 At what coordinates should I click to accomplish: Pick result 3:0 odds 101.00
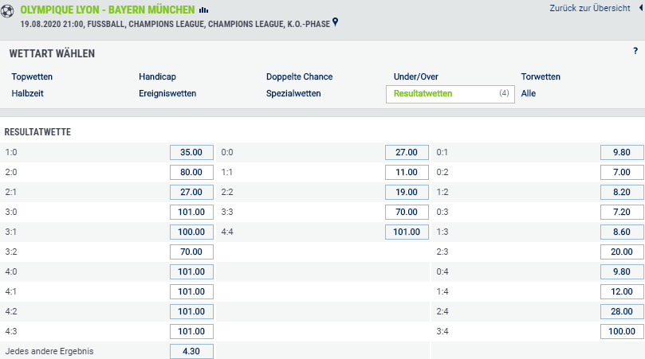191,212
